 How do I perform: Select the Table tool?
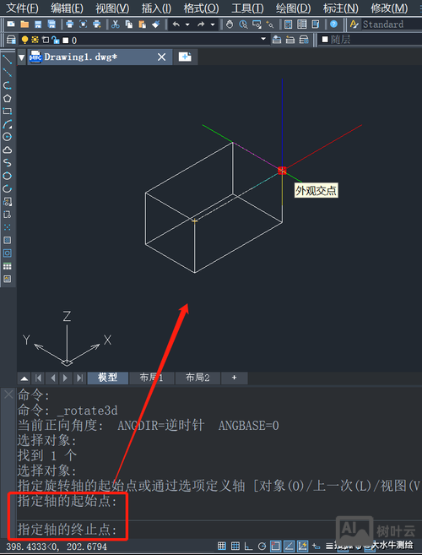tap(7, 266)
